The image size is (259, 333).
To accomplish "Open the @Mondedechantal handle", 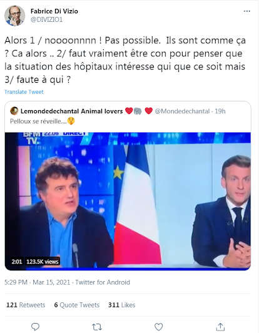I will (182, 111).
